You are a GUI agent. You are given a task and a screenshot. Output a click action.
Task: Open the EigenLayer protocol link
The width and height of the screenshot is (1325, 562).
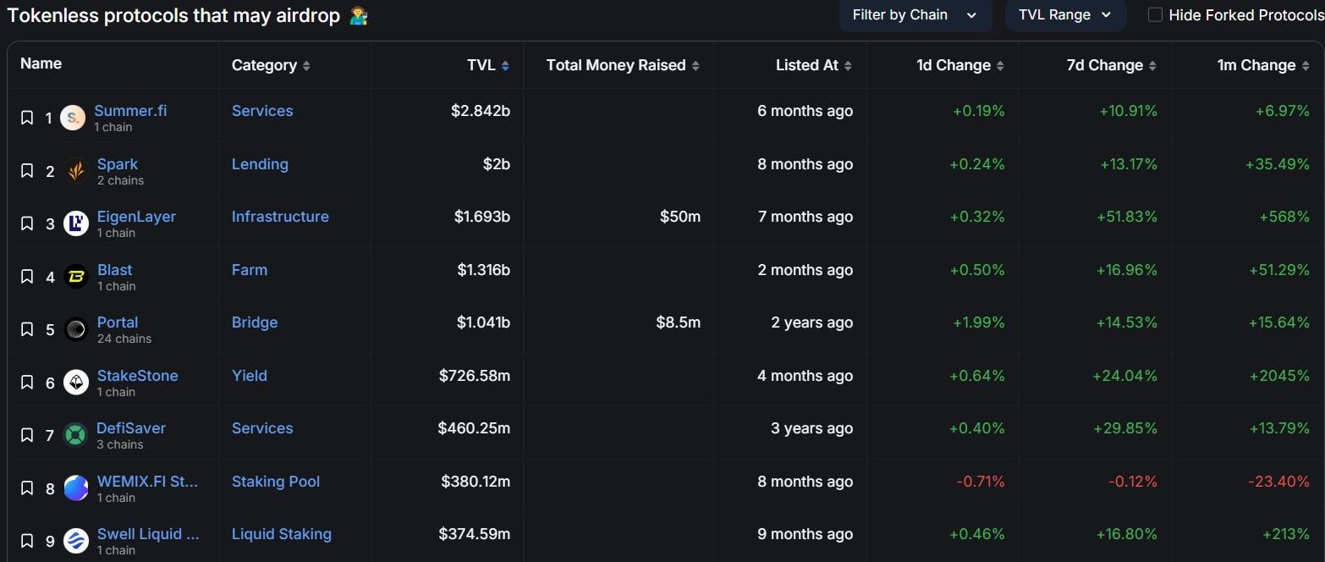pyautogui.click(x=136, y=217)
